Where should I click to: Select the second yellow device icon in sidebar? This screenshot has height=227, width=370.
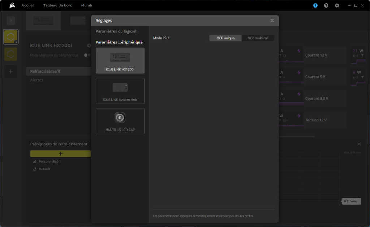click(10, 54)
